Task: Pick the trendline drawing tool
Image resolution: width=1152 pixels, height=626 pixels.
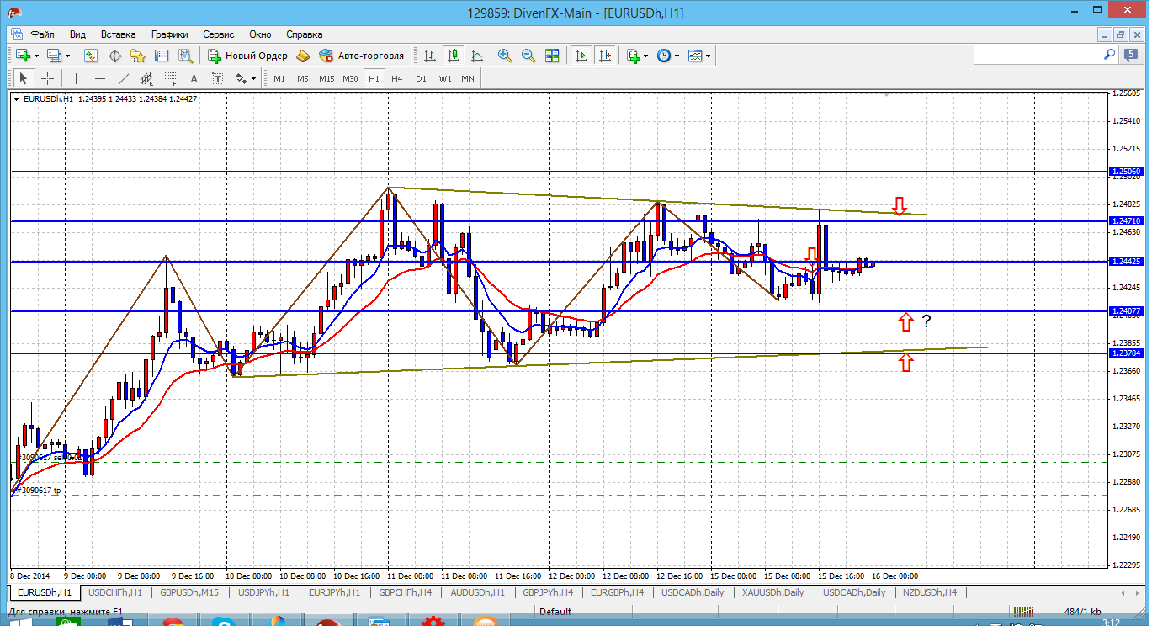Action: coord(124,78)
